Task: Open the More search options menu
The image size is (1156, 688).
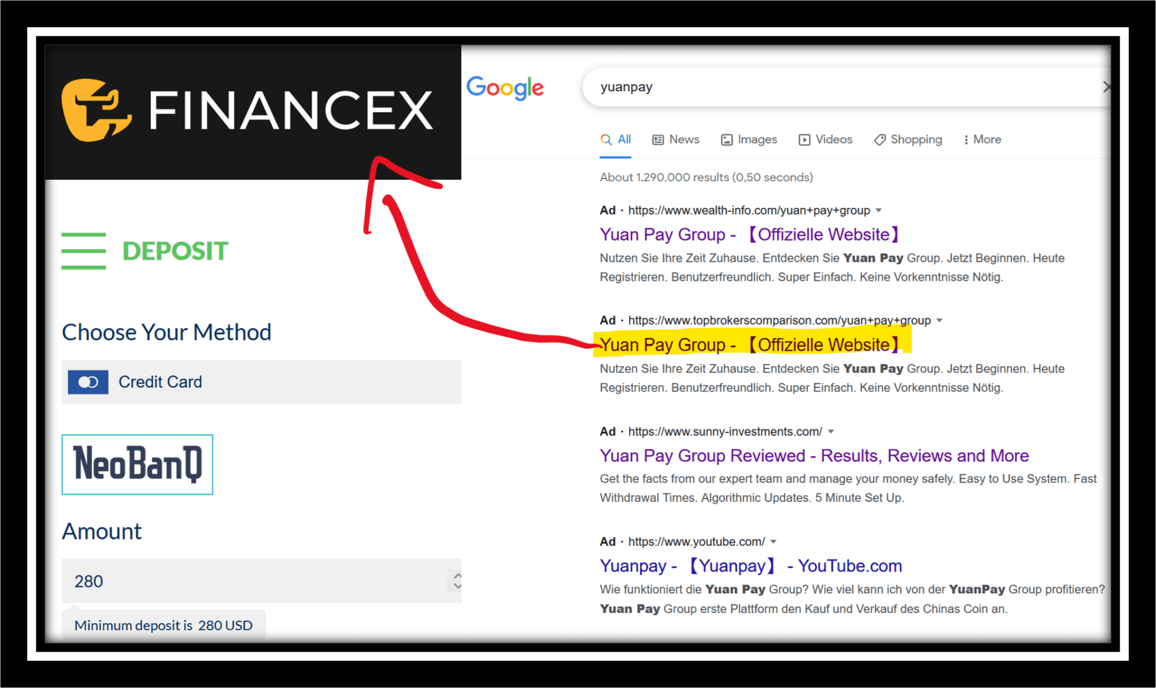Action: pyautogui.click(x=981, y=139)
